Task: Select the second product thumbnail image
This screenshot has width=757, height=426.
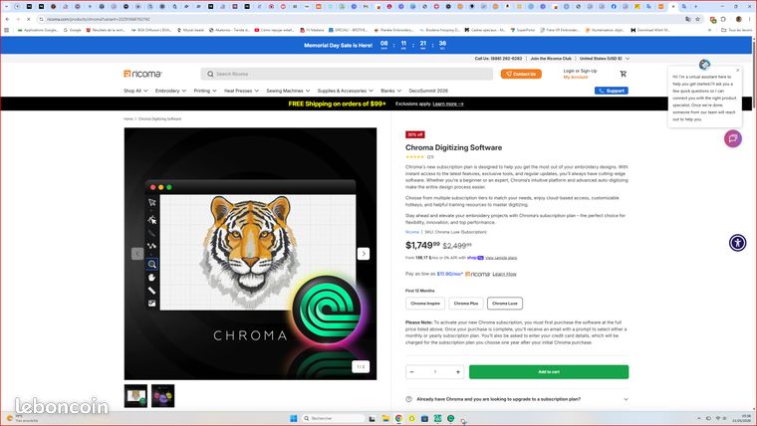Action: 162,396
